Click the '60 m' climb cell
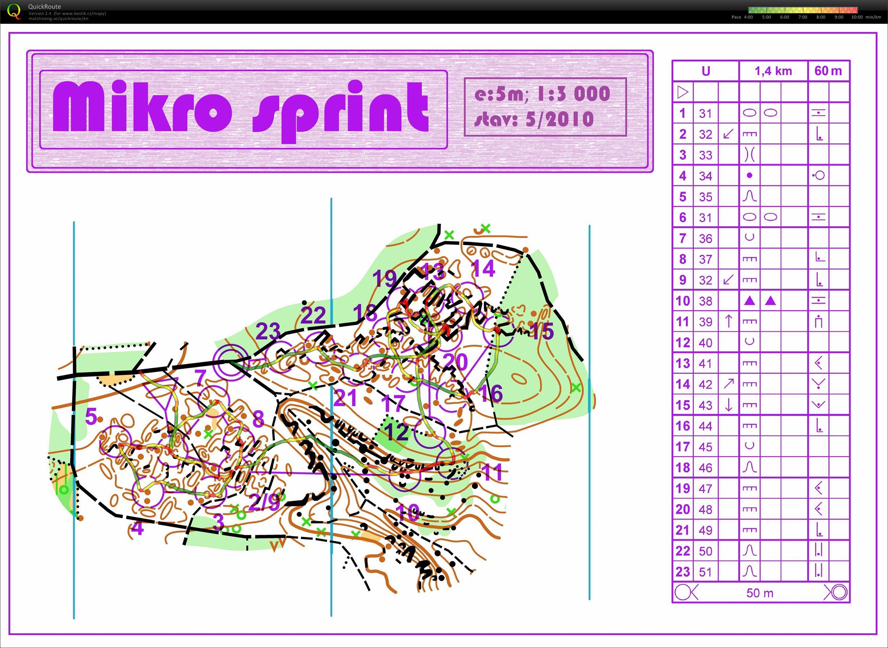The image size is (888, 648). [828, 71]
